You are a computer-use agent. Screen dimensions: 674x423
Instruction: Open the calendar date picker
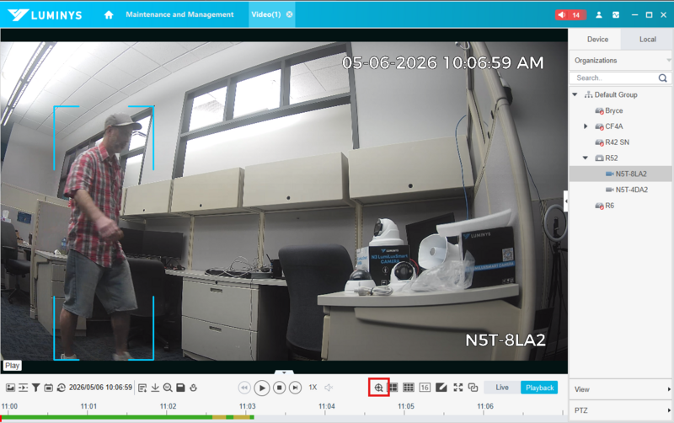49,388
